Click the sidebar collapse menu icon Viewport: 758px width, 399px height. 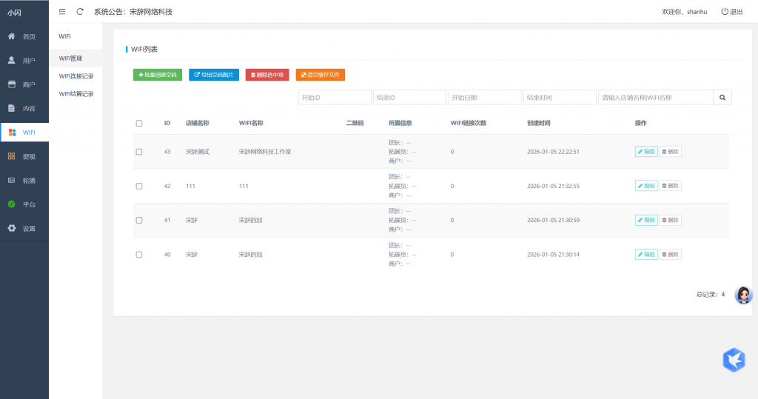coord(61,12)
